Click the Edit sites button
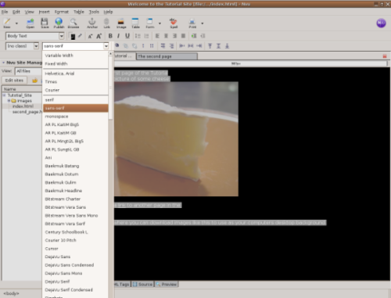391x298 pixels. tap(14, 81)
